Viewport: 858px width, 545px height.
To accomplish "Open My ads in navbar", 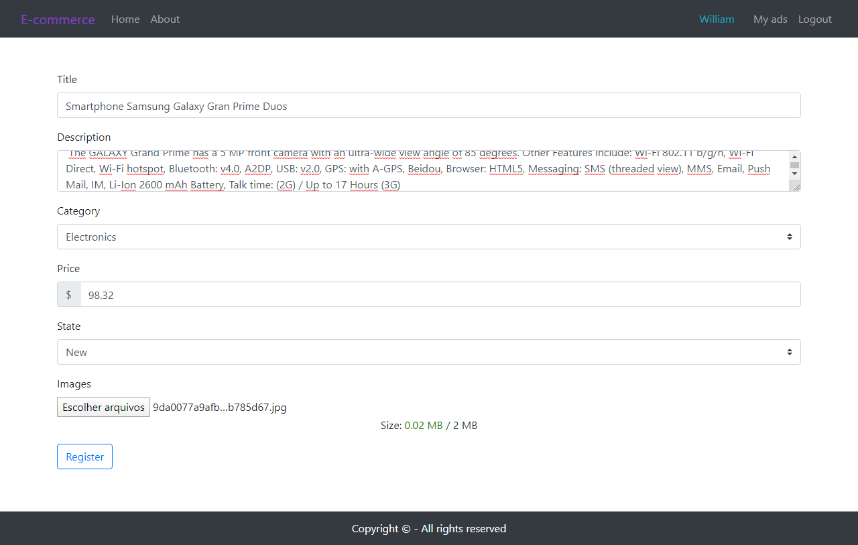I will pyautogui.click(x=770, y=19).
